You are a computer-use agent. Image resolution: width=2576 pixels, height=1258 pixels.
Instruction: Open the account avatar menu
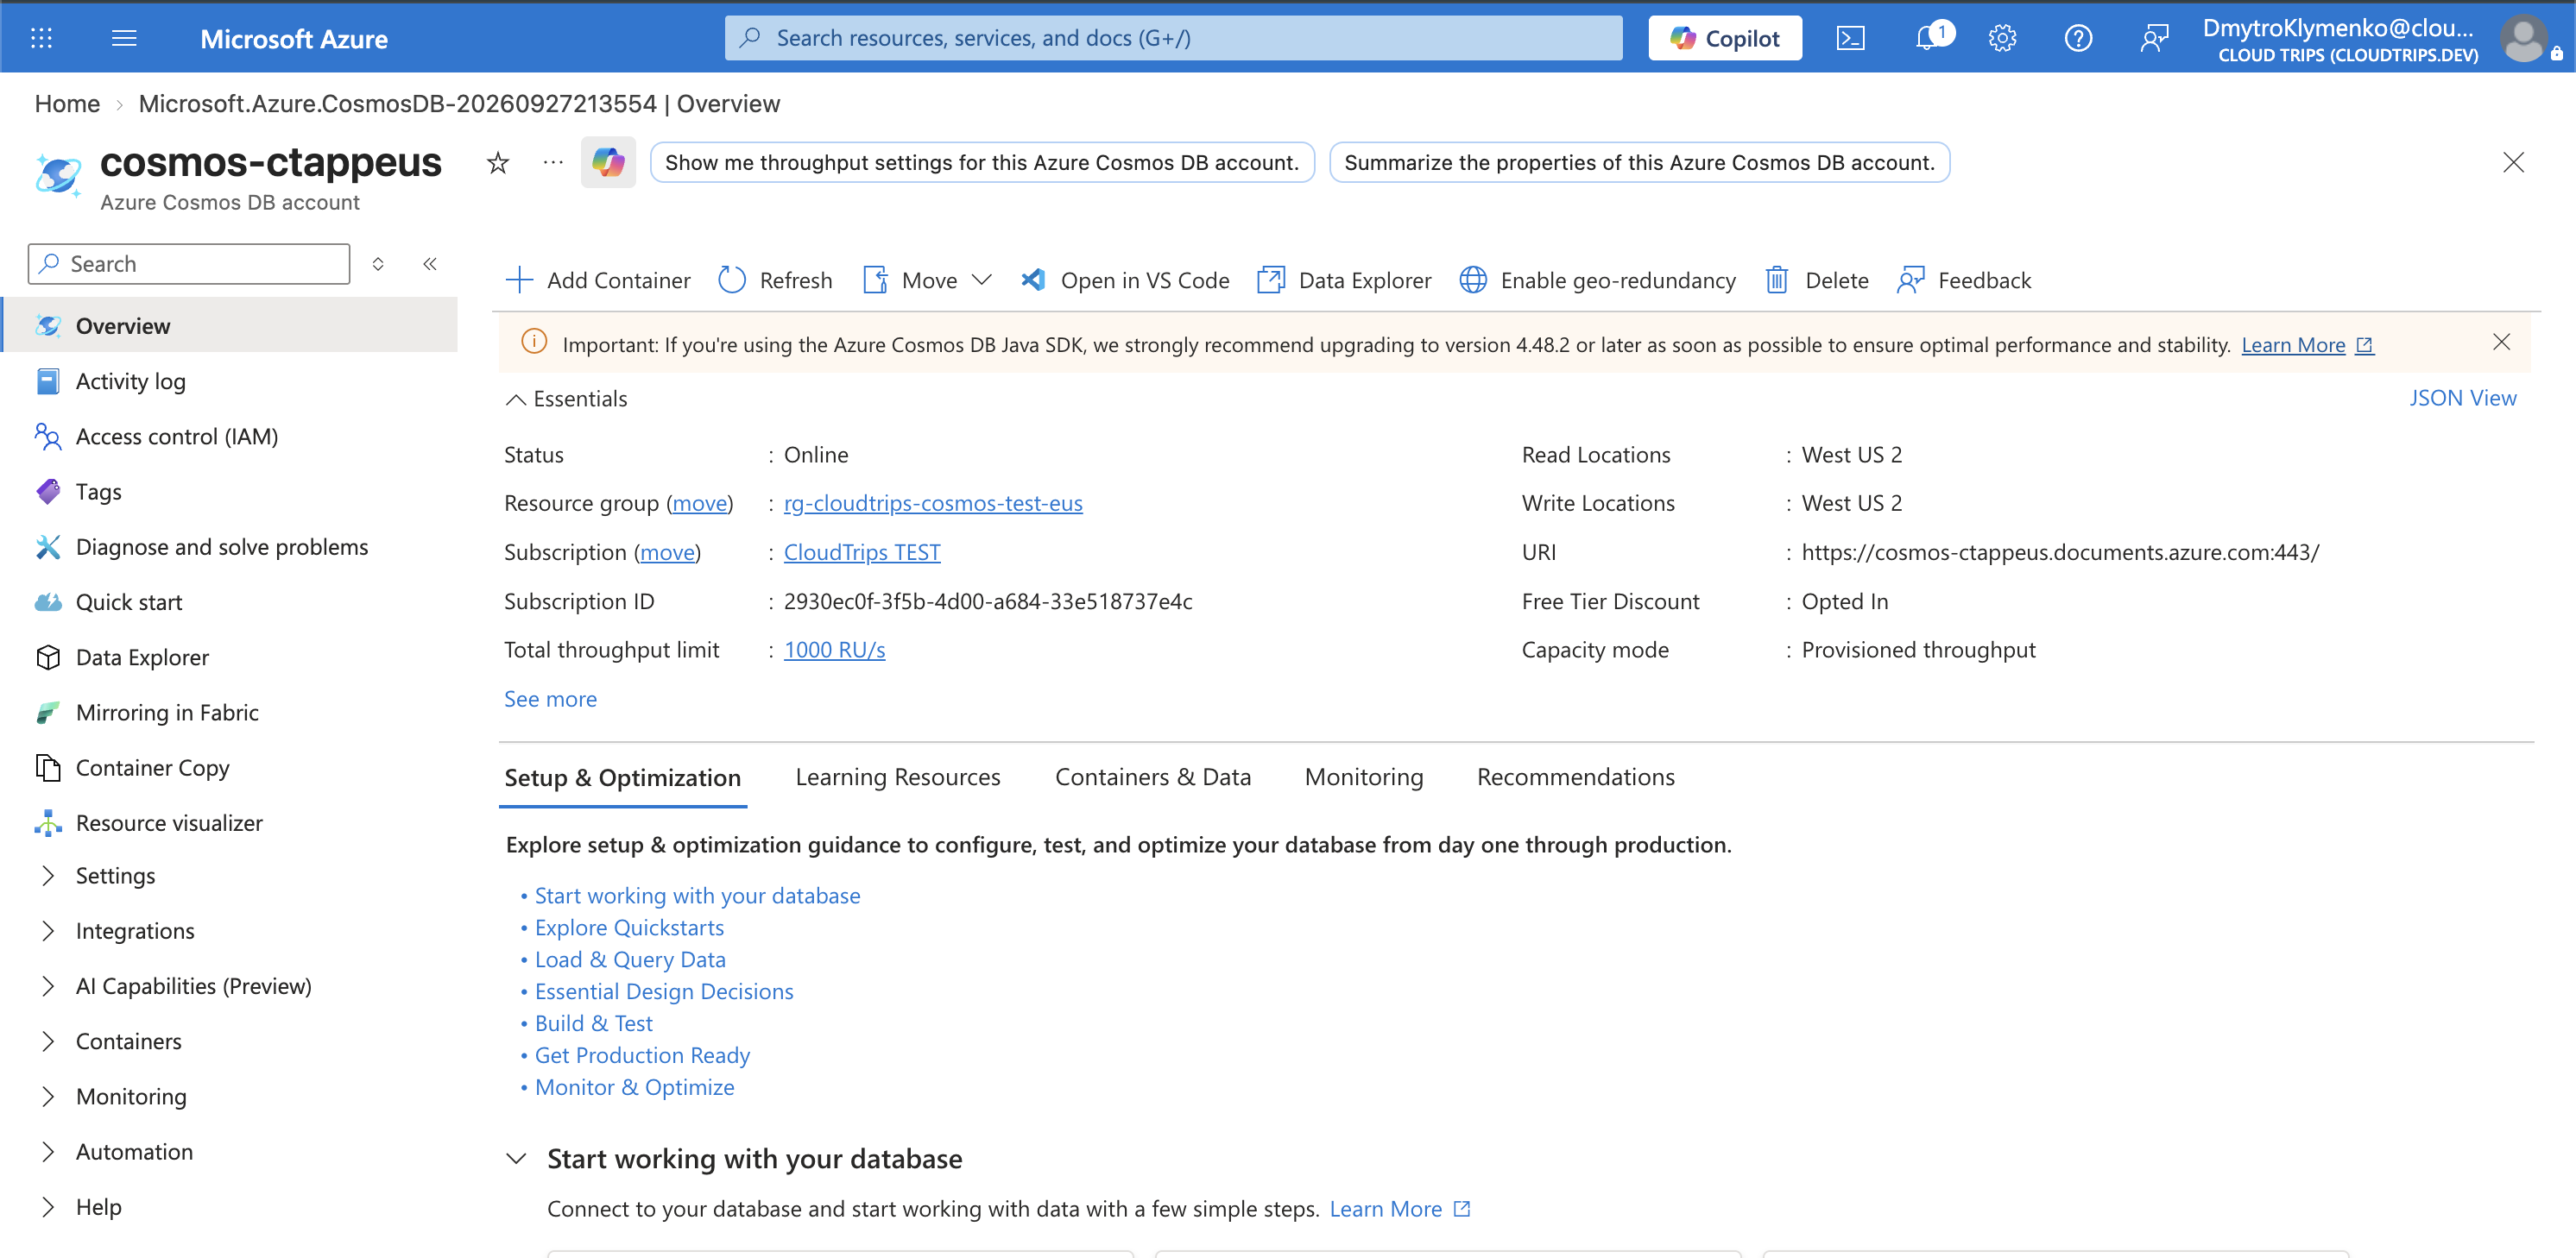2523,39
